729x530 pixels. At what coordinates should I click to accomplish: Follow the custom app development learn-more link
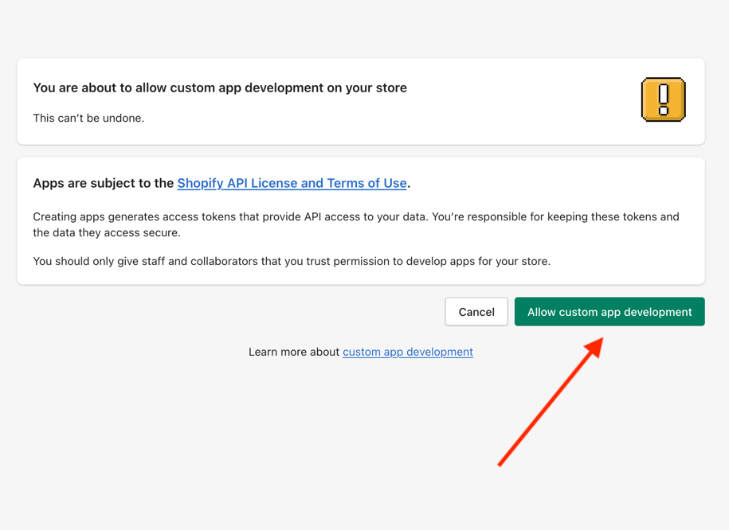[408, 352]
